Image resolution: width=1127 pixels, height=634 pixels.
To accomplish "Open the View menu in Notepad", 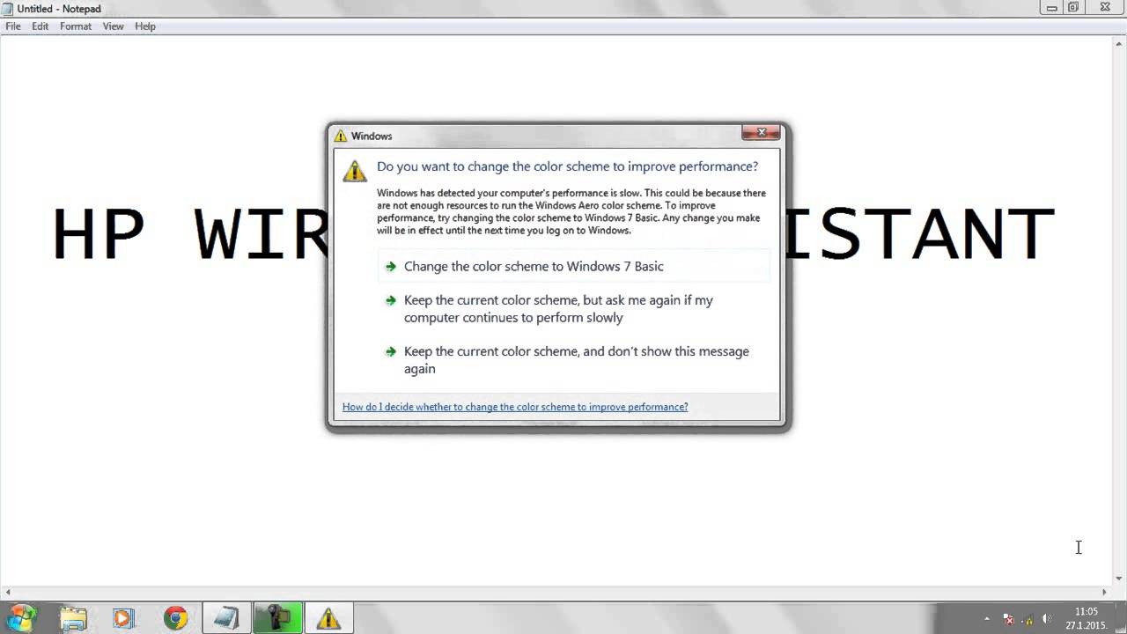I will pyautogui.click(x=113, y=26).
